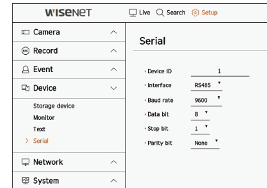Collapse the Device section chevron

[x=113, y=88]
